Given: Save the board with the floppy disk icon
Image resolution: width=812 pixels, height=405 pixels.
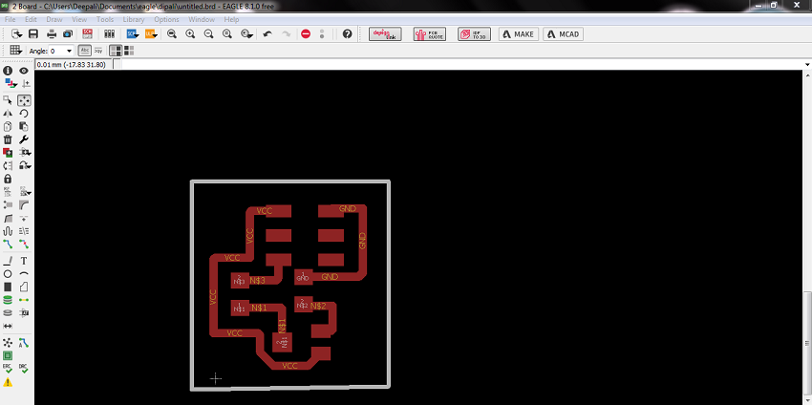Looking at the screenshot, I should (33, 34).
